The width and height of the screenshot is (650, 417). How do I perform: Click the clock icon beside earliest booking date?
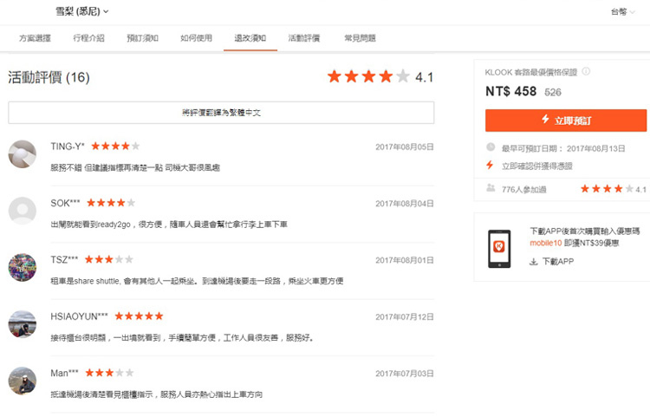click(x=491, y=147)
